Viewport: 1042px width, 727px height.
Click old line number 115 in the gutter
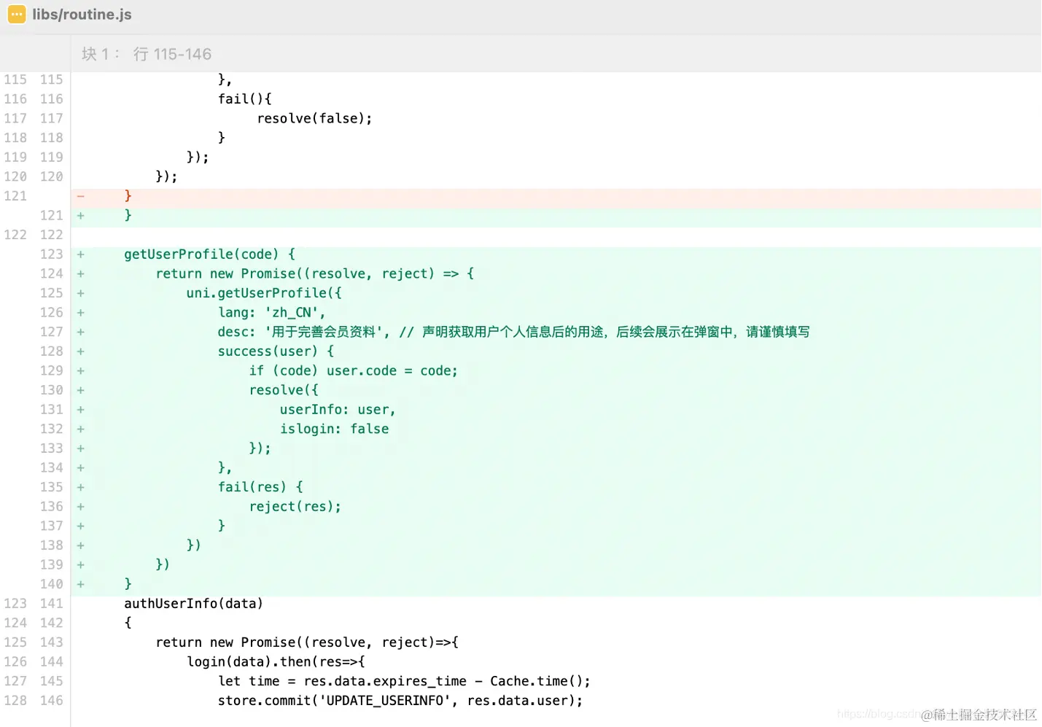[15, 79]
